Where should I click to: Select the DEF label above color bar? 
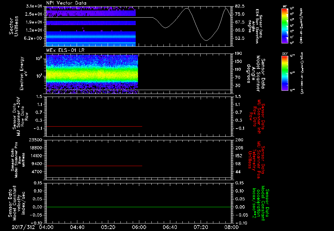pyautogui.click(x=285, y=54)
